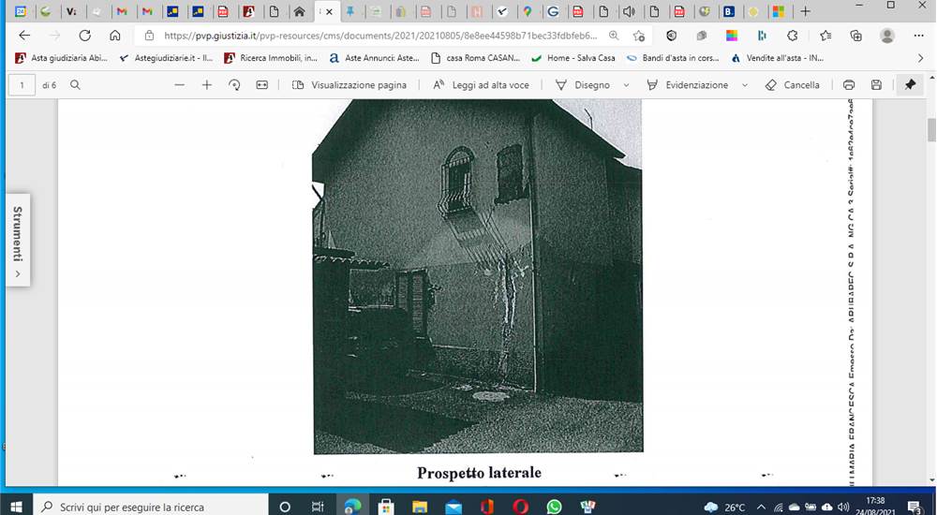Activate the Evidenziazione highlighter tool
The image size is (937, 515).
[688, 85]
